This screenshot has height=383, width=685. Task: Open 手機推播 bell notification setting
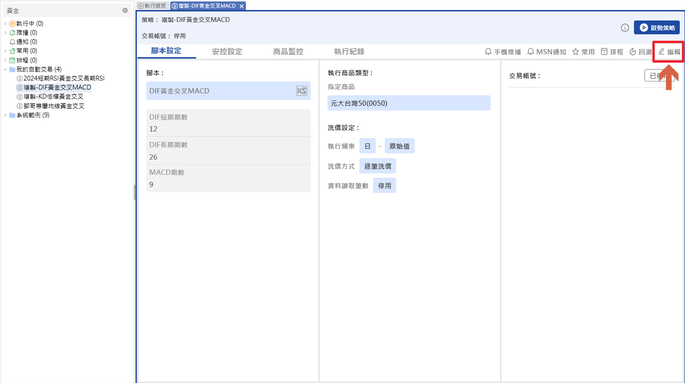(502, 52)
